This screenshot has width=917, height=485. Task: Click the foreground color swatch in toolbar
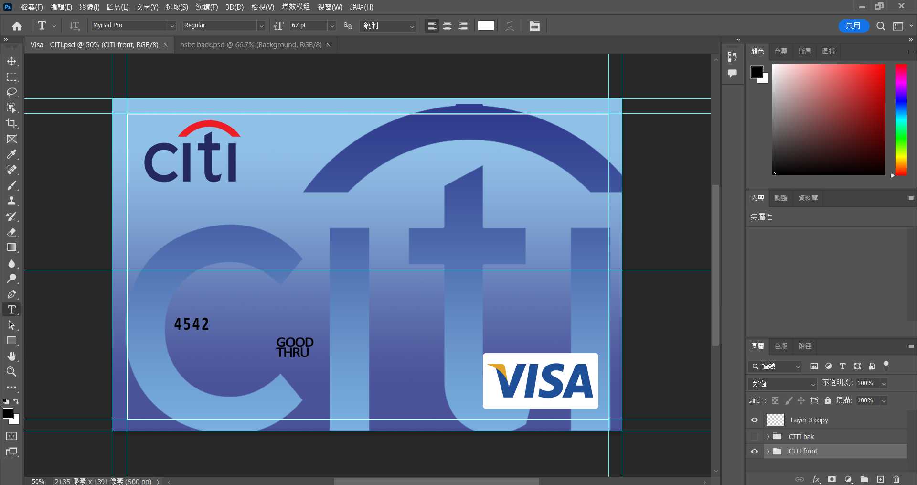tap(8, 413)
